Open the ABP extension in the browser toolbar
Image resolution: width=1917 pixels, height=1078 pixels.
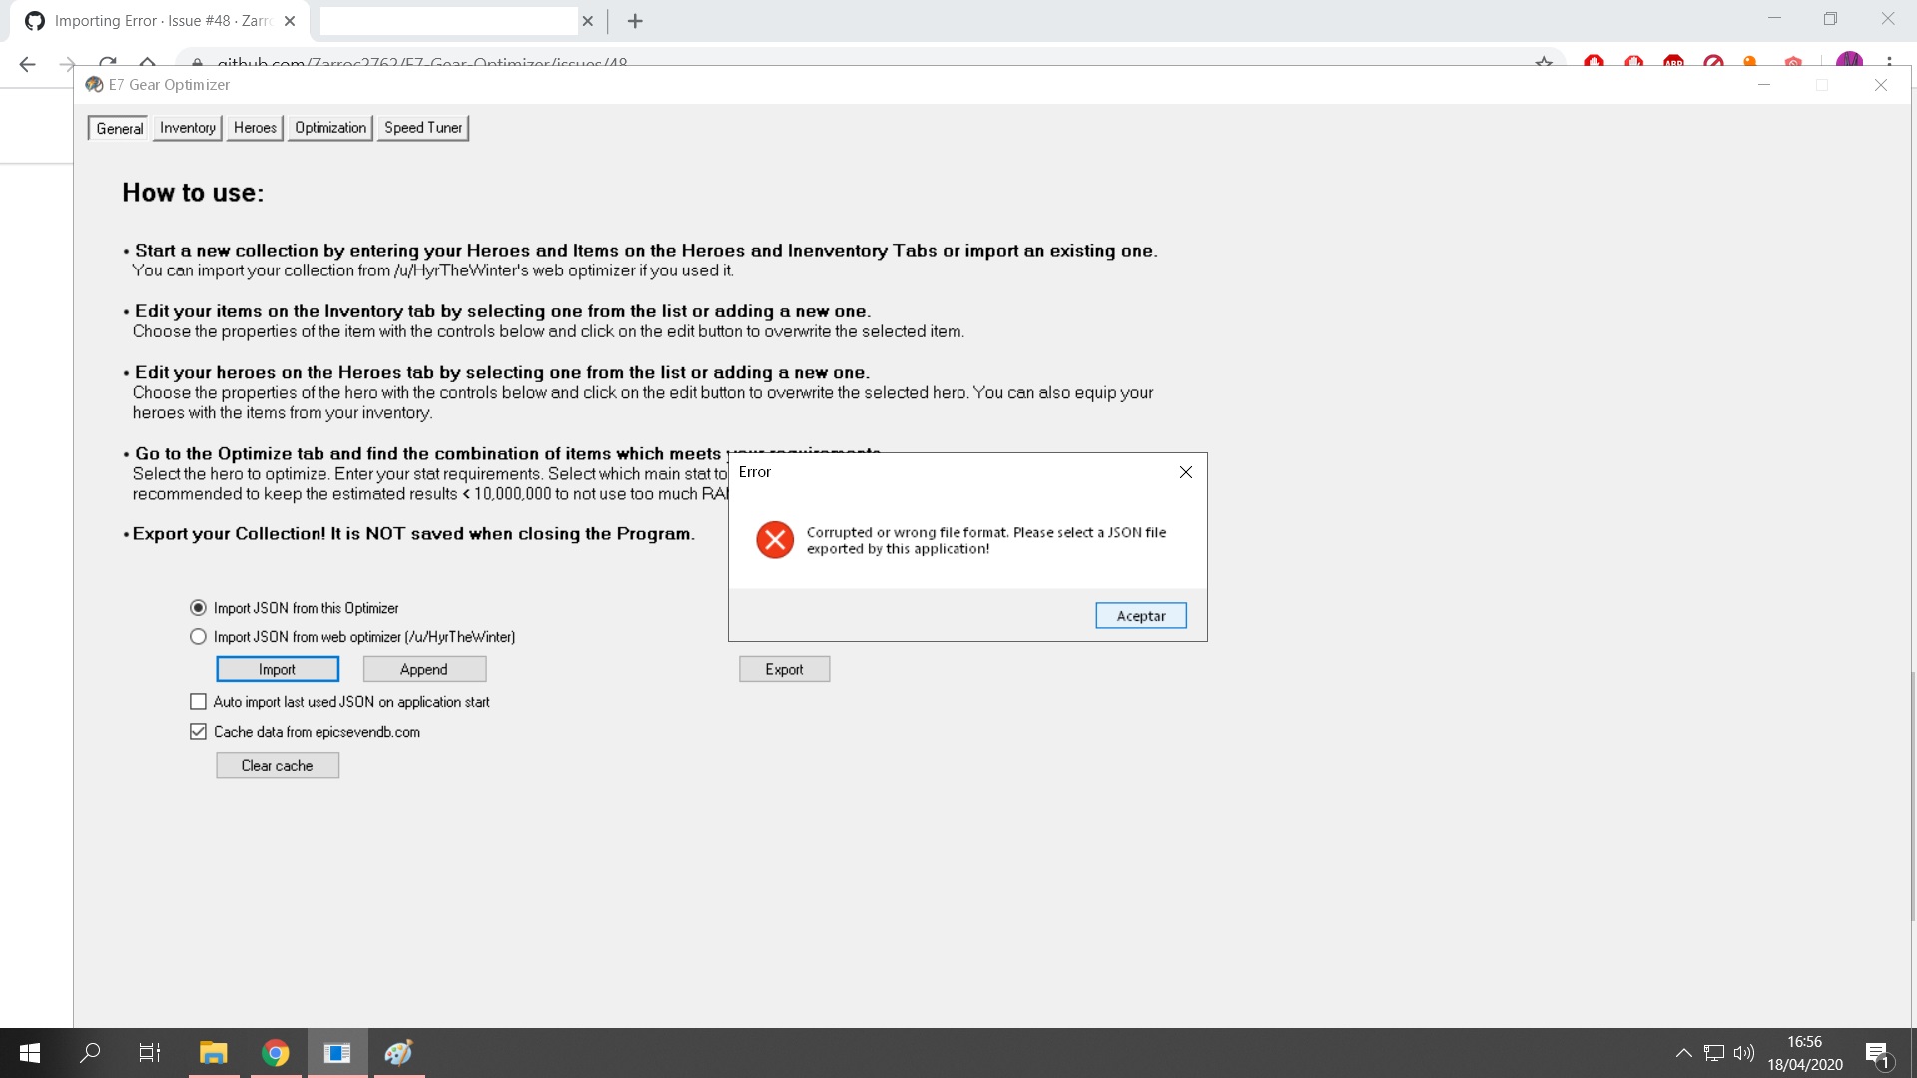click(1673, 62)
